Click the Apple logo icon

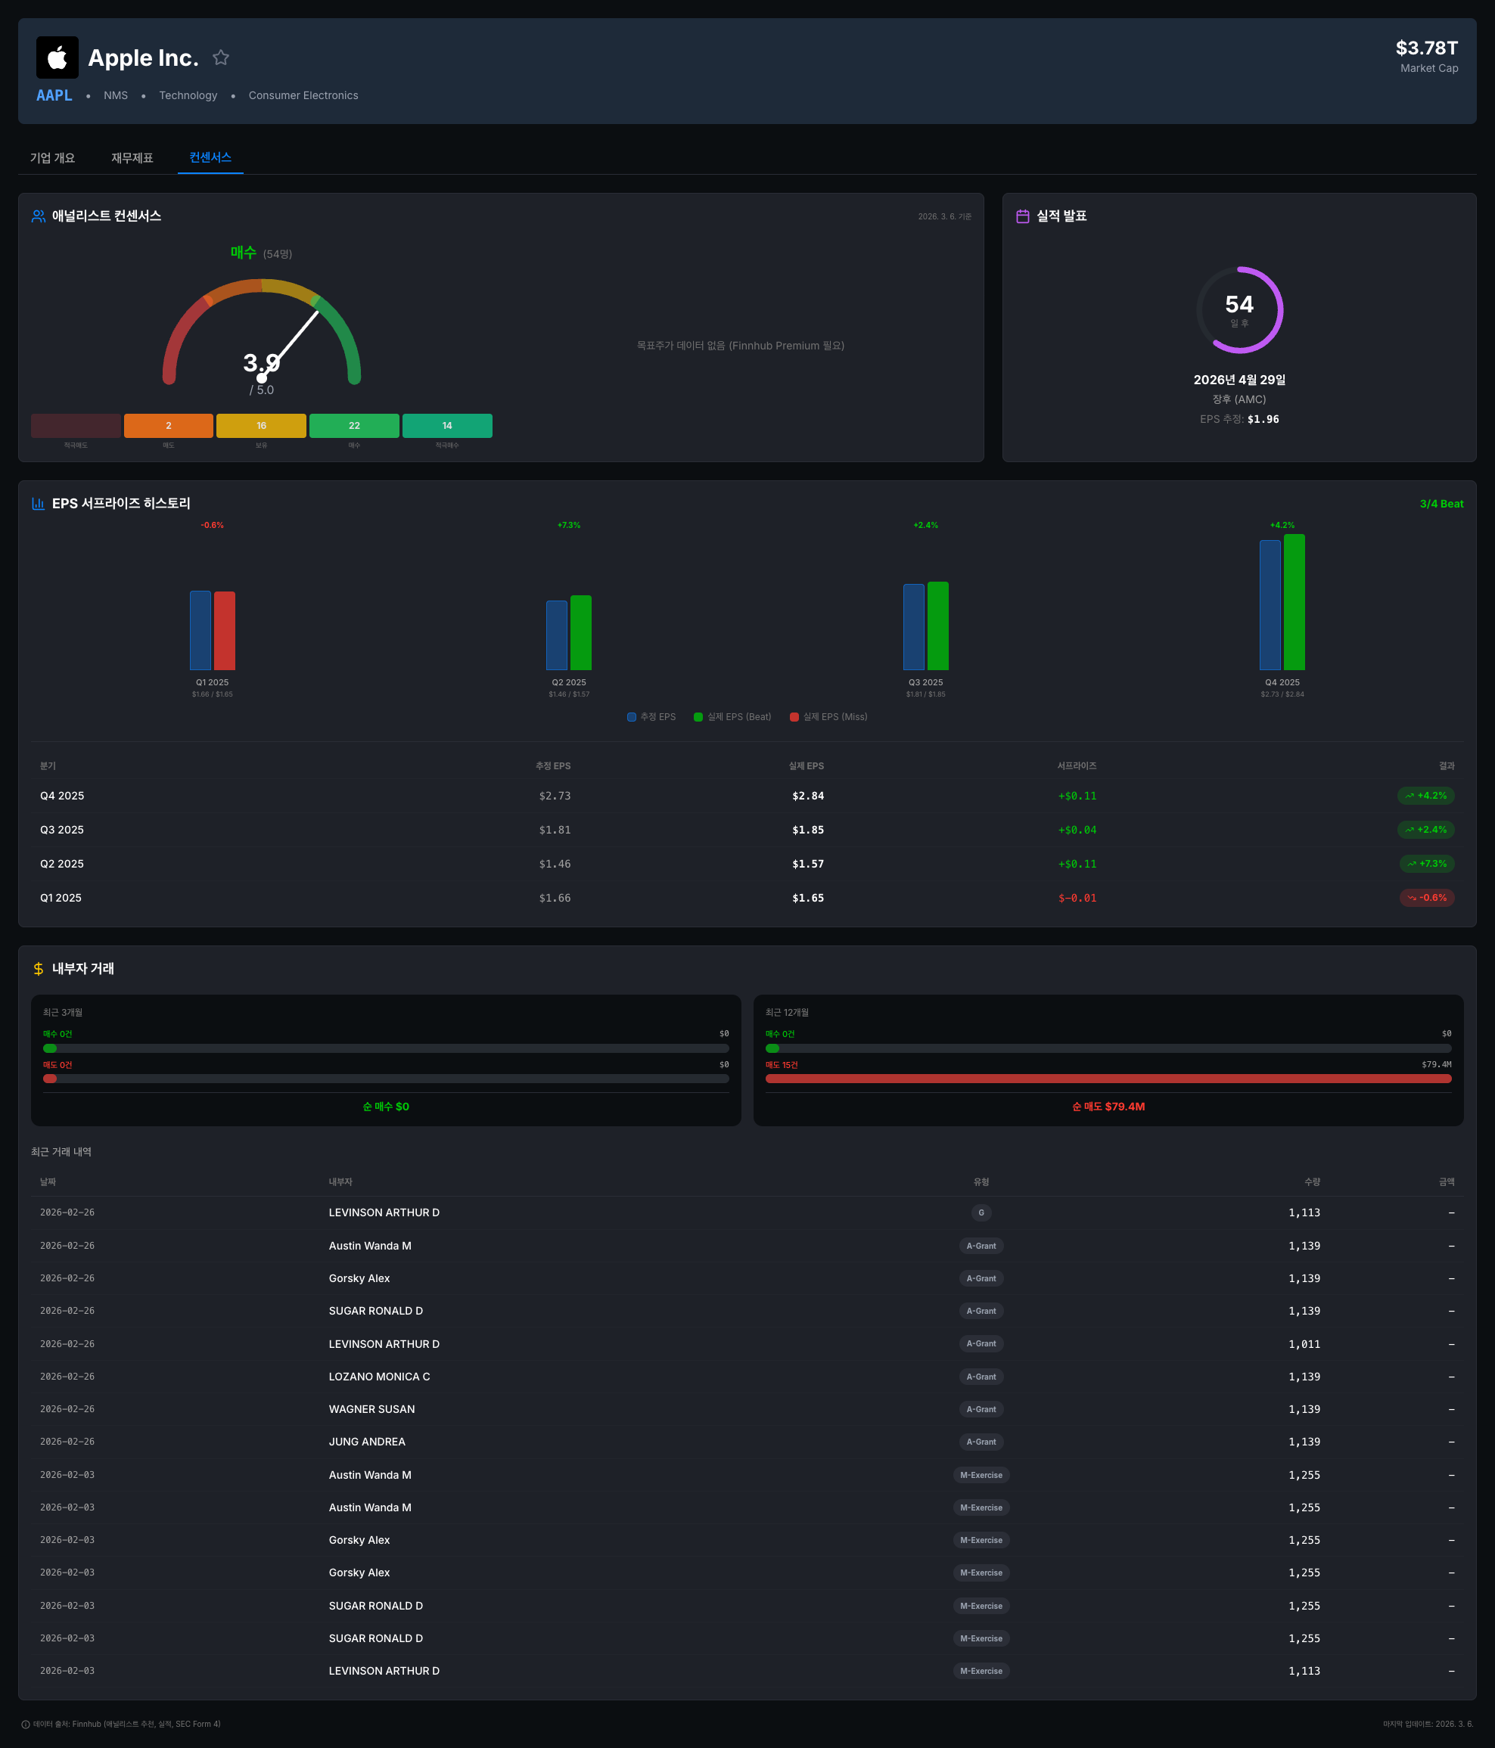coord(57,57)
